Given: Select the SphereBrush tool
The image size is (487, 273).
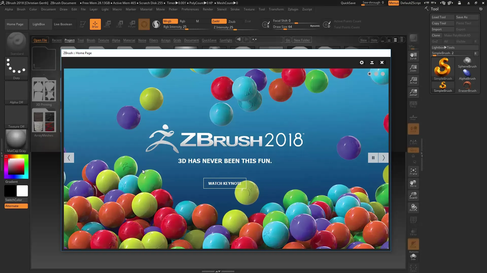Looking at the screenshot, I should point(467,63).
